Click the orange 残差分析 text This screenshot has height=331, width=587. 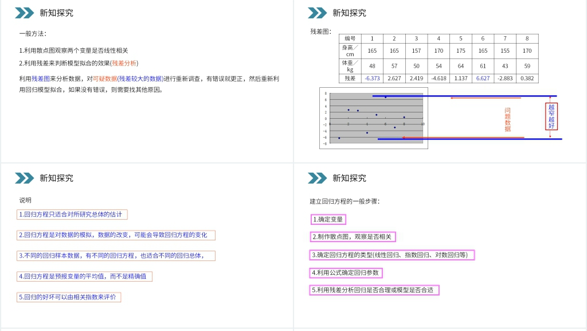click(x=124, y=63)
